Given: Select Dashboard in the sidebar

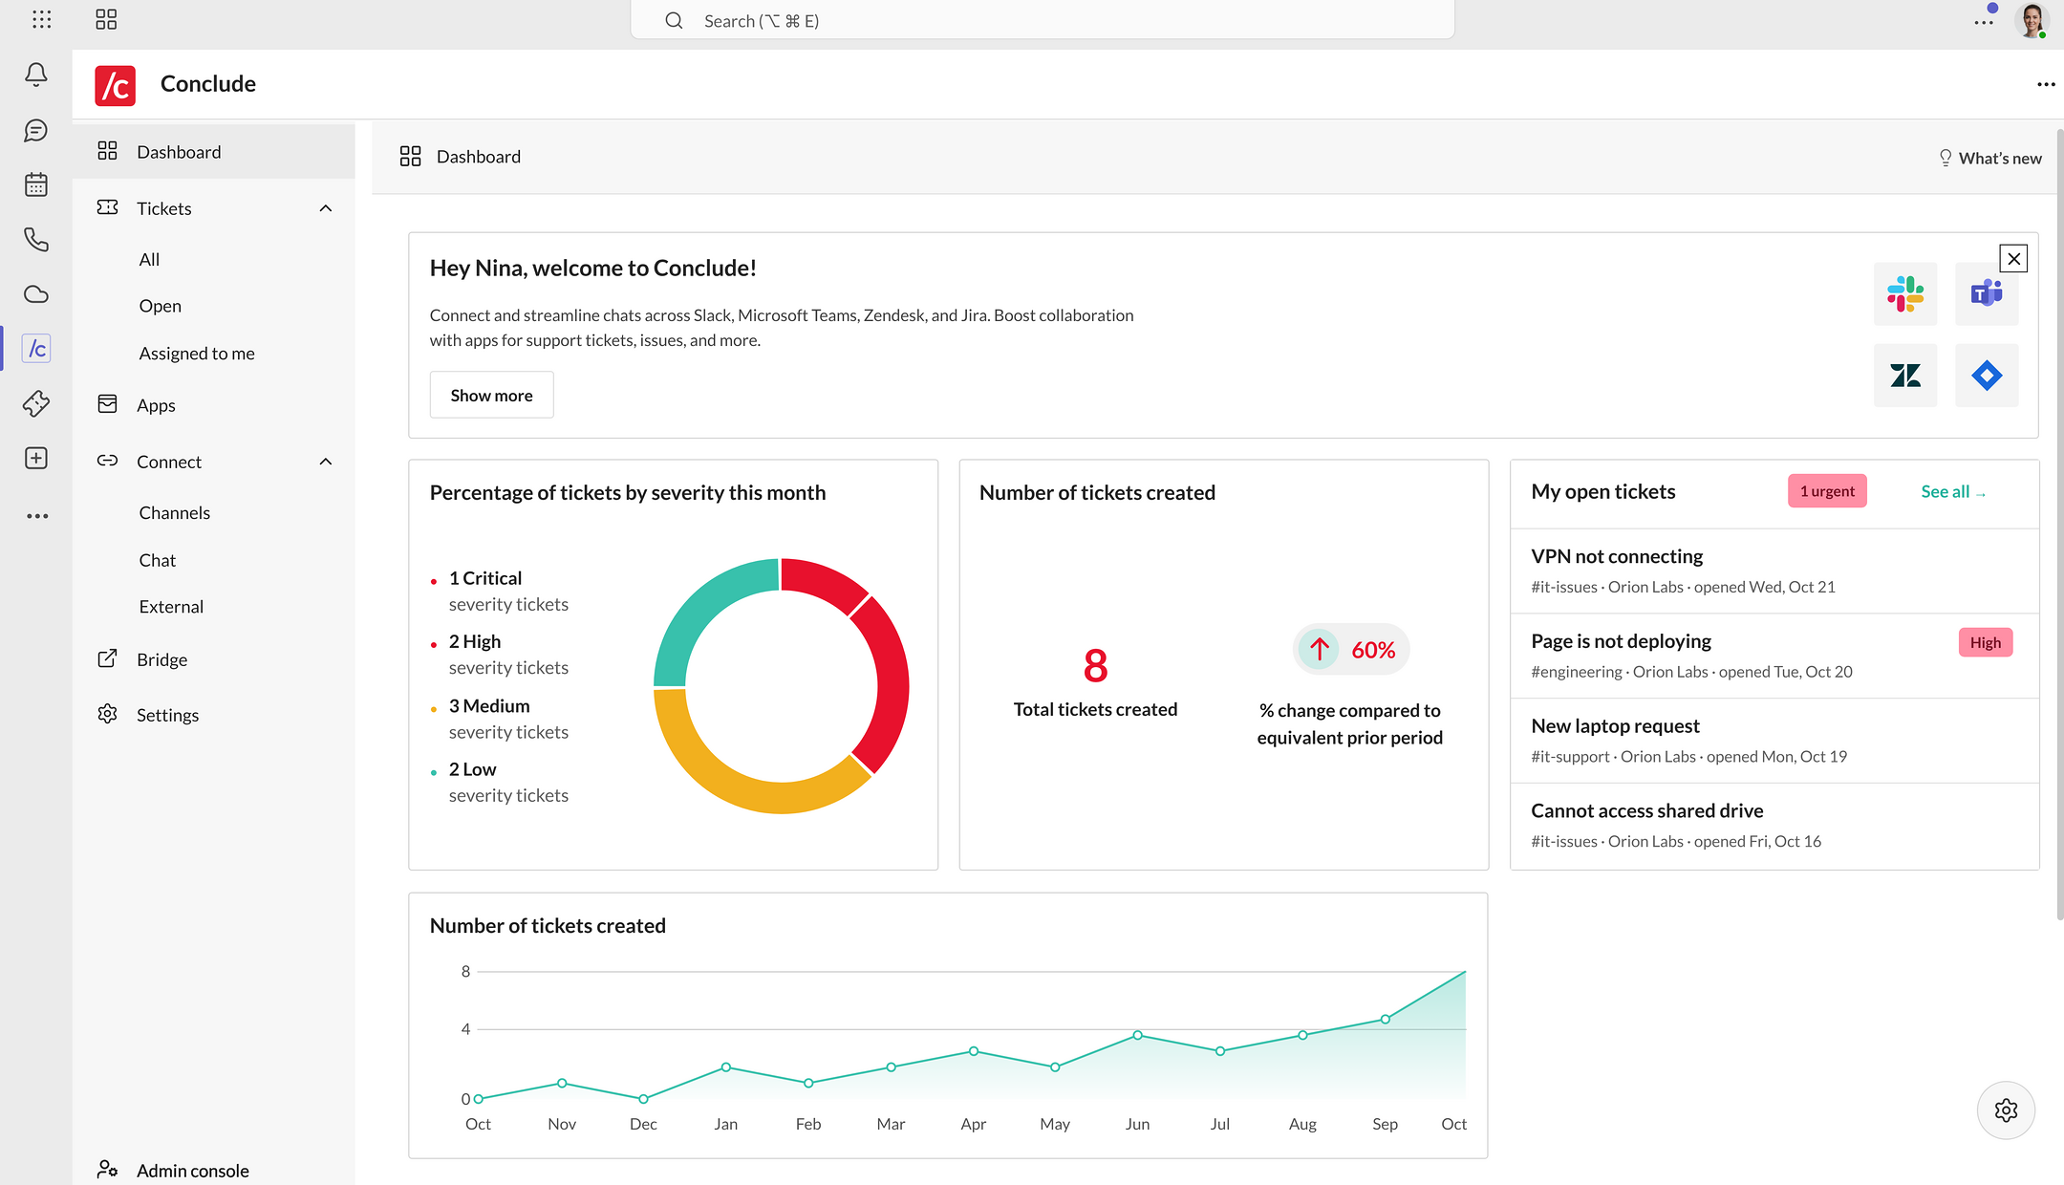Looking at the screenshot, I should point(214,152).
